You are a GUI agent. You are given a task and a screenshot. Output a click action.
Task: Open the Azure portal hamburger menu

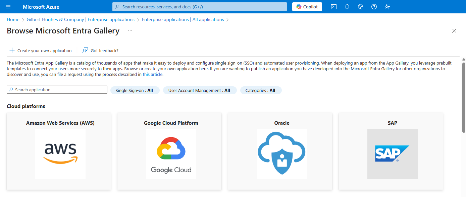(8, 7)
